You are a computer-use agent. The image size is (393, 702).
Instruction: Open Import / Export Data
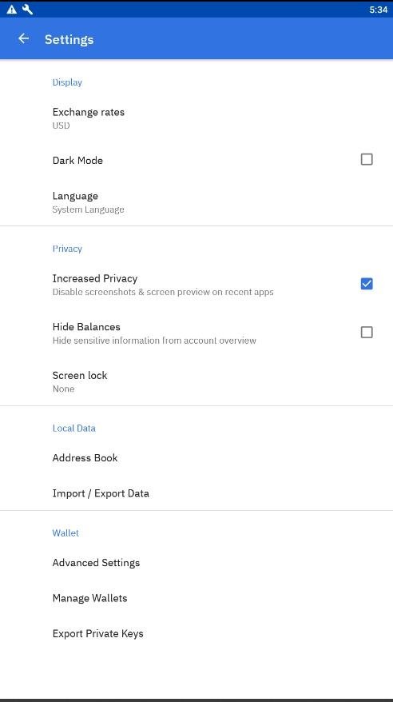point(196,493)
